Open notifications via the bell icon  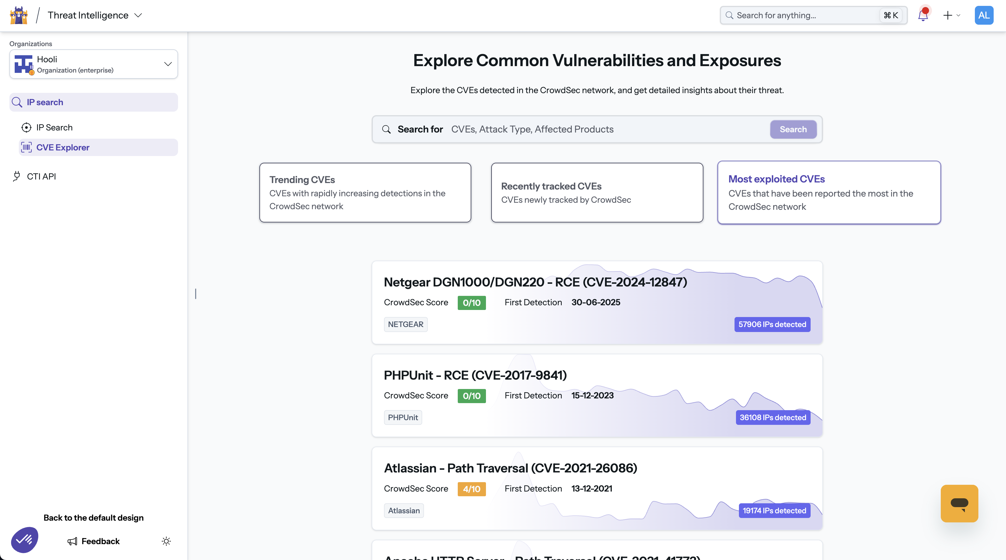coord(923,15)
